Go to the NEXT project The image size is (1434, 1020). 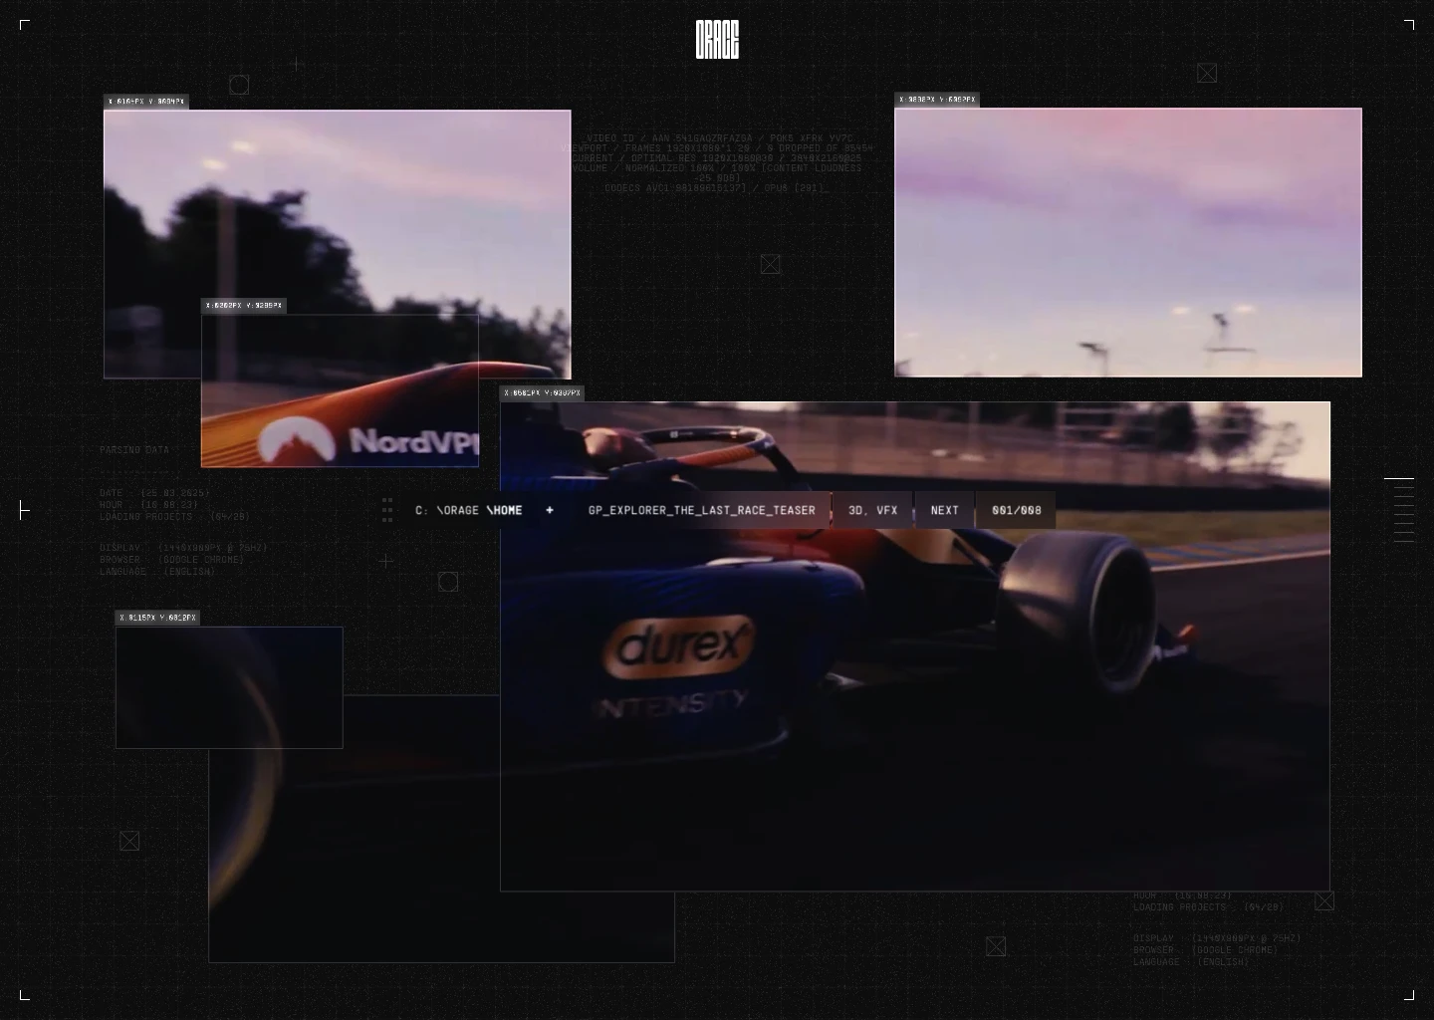tap(945, 510)
